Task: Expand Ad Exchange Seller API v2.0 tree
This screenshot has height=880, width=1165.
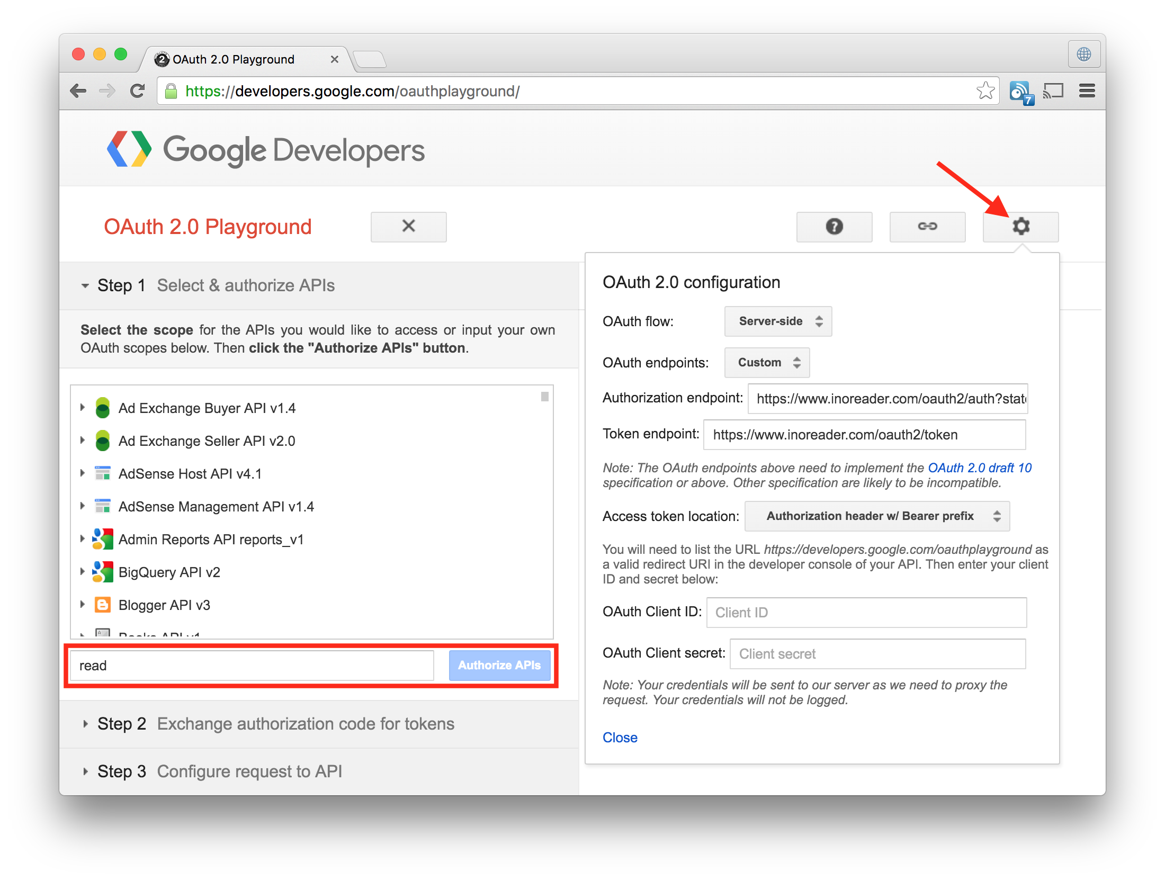Action: click(83, 441)
